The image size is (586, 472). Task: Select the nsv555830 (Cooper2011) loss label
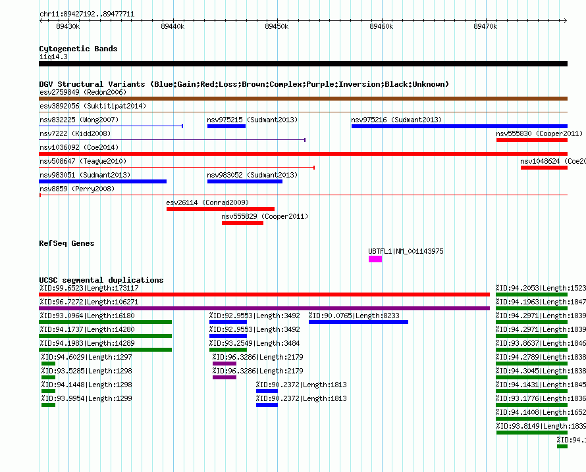[x=539, y=133]
